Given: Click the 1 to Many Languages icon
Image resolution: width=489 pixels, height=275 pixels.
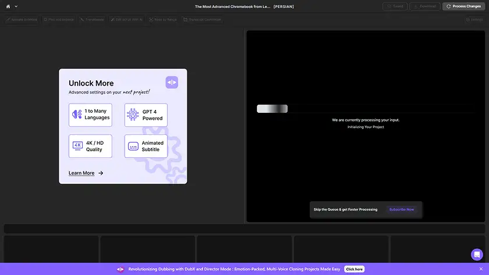Looking at the screenshot, I should click(x=77, y=115).
